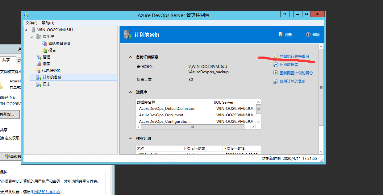Image resolution: width=383 pixels, height=195 pixels.
Task: Collapse the 应用层 tree node
Action: pyautogui.click(x=31, y=37)
